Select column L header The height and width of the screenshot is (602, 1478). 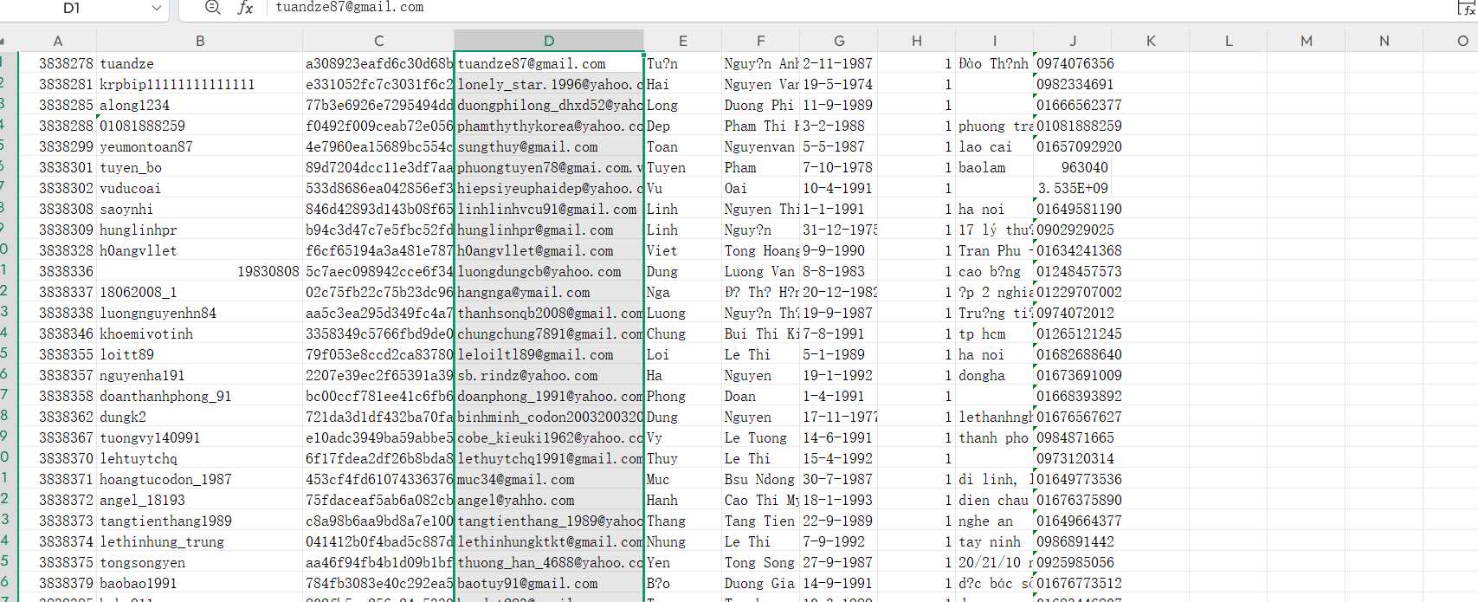pyautogui.click(x=1229, y=41)
